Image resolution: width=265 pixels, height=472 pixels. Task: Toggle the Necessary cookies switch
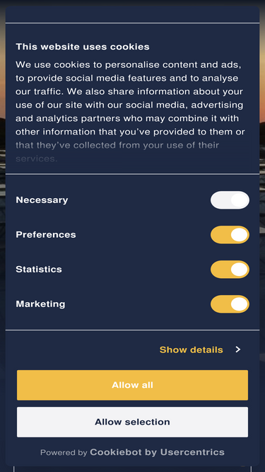coord(230,200)
